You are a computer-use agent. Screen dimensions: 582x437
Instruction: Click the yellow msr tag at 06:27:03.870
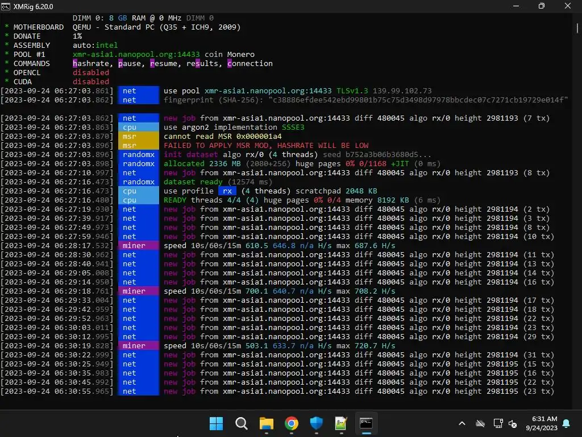pyautogui.click(x=139, y=137)
